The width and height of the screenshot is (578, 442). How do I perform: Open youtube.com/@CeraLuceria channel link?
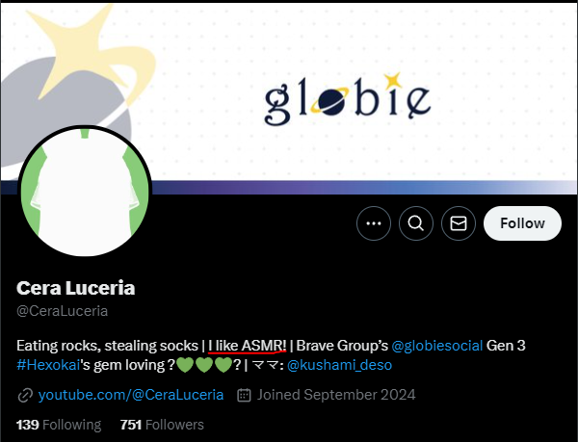pos(131,395)
